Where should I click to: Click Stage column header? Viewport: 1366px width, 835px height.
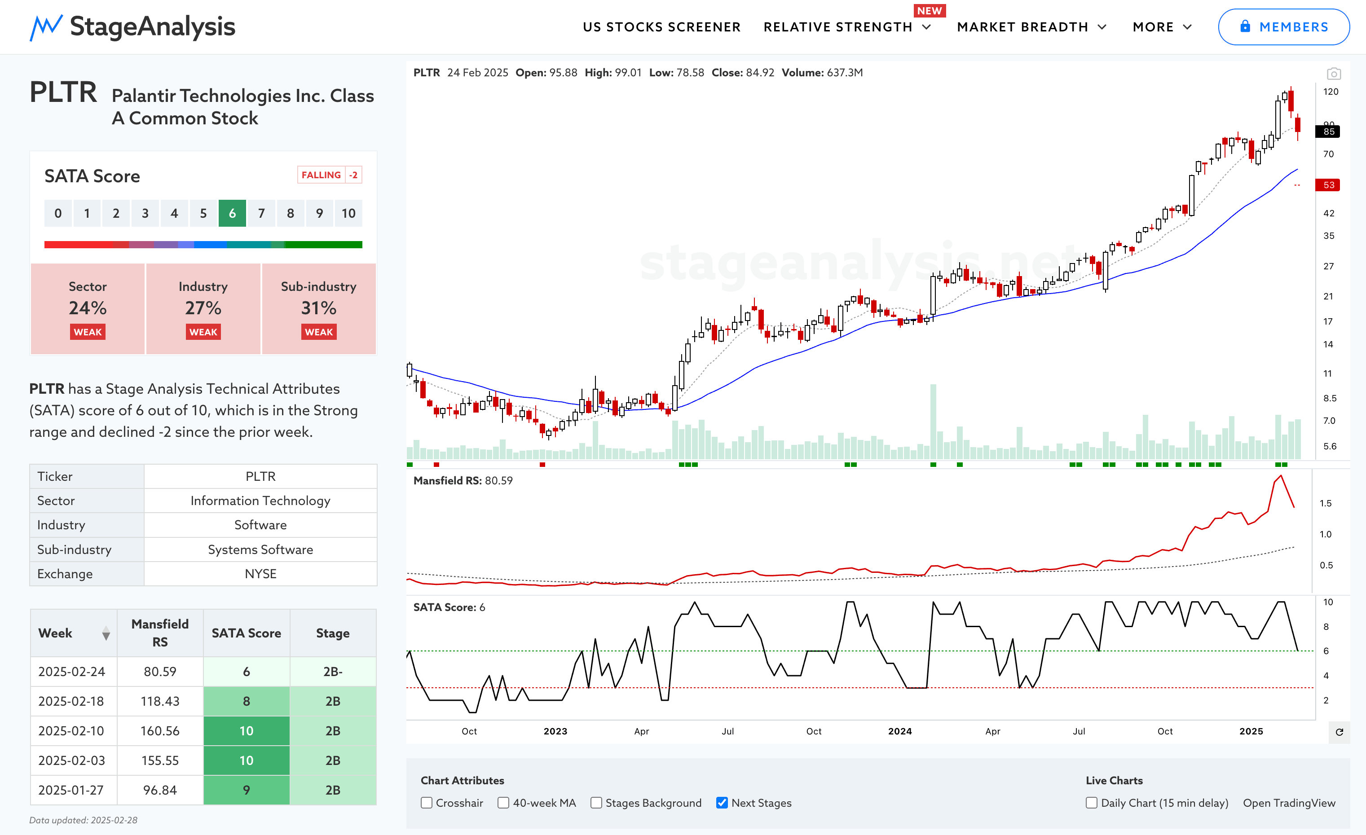tap(333, 633)
